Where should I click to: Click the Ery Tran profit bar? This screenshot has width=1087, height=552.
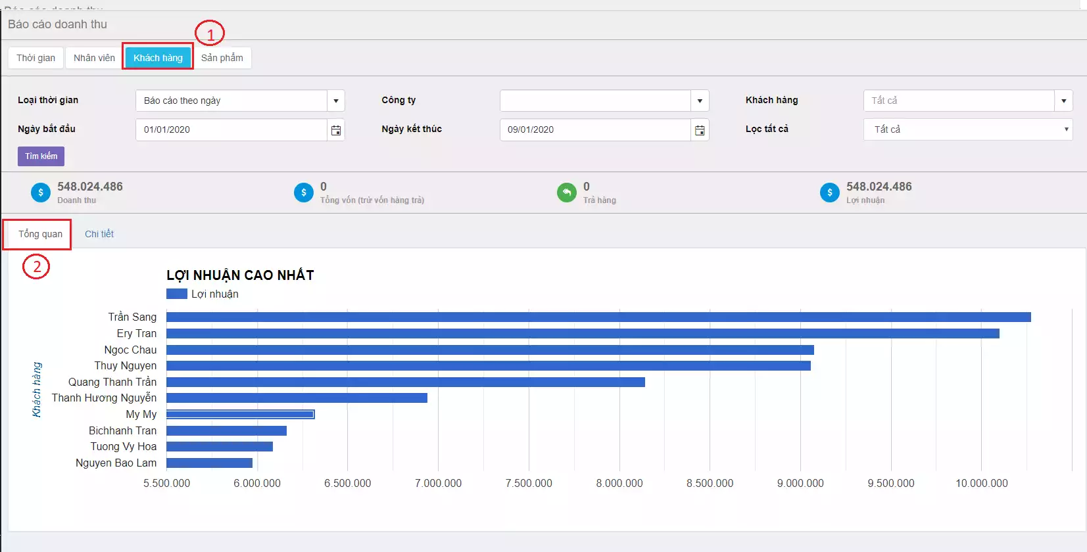coord(583,334)
